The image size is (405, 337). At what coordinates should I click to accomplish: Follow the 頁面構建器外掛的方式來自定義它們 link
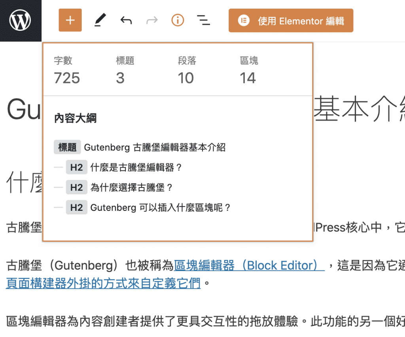[103, 283]
